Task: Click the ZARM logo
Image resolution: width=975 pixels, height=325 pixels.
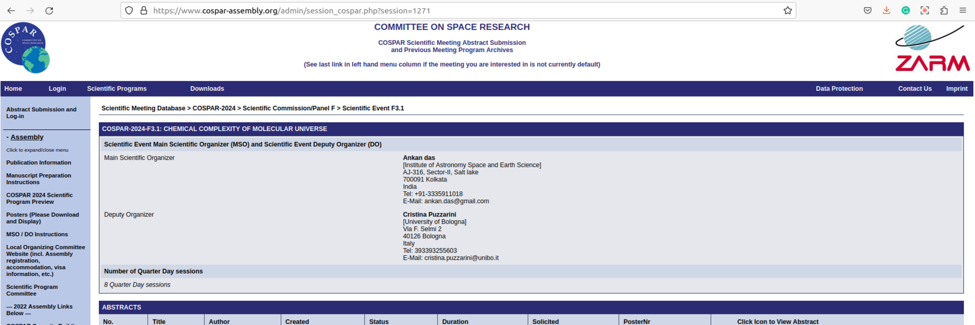Action: tap(932, 49)
